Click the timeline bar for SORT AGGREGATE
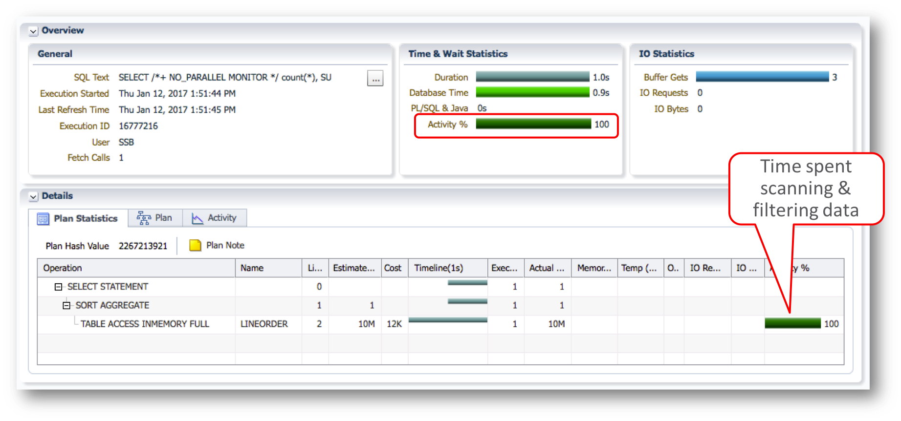901x421 pixels. point(467,301)
